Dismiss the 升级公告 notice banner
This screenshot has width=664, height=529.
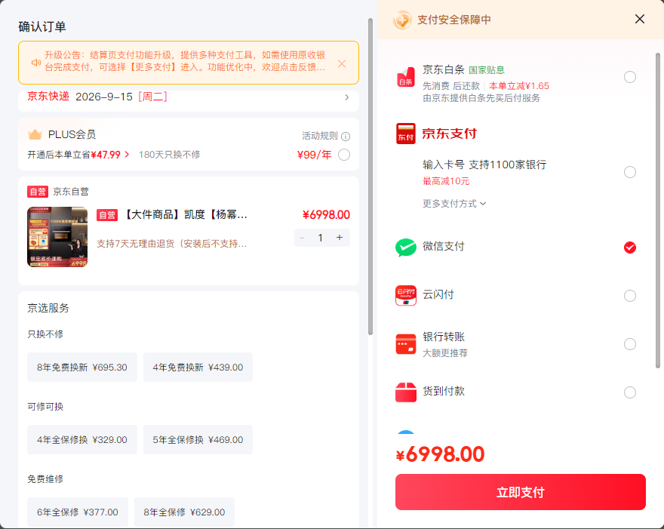[x=342, y=63]
